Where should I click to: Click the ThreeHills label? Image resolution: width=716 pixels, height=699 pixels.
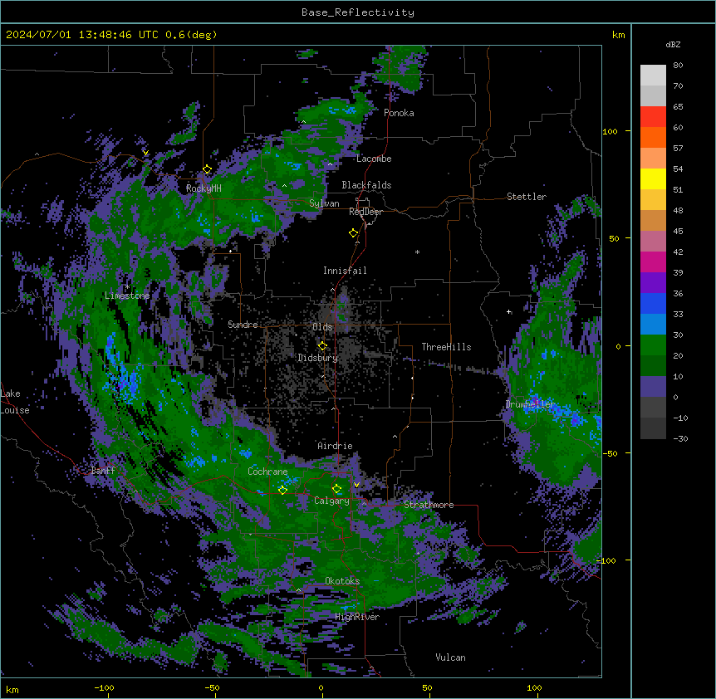446,347
